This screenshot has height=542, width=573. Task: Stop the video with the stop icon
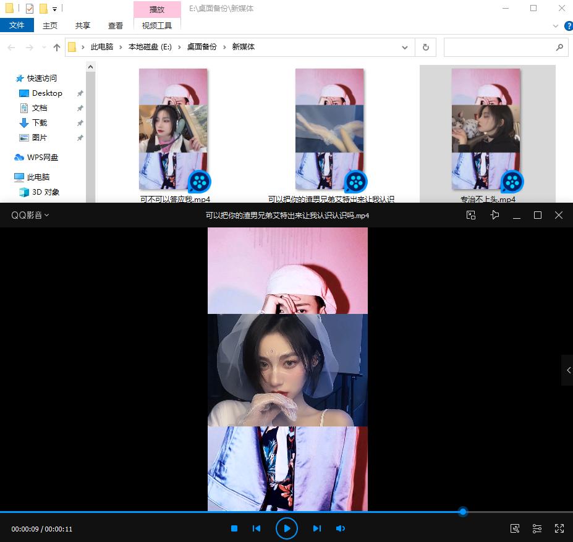pyautogui.click(x=234, y=528)
